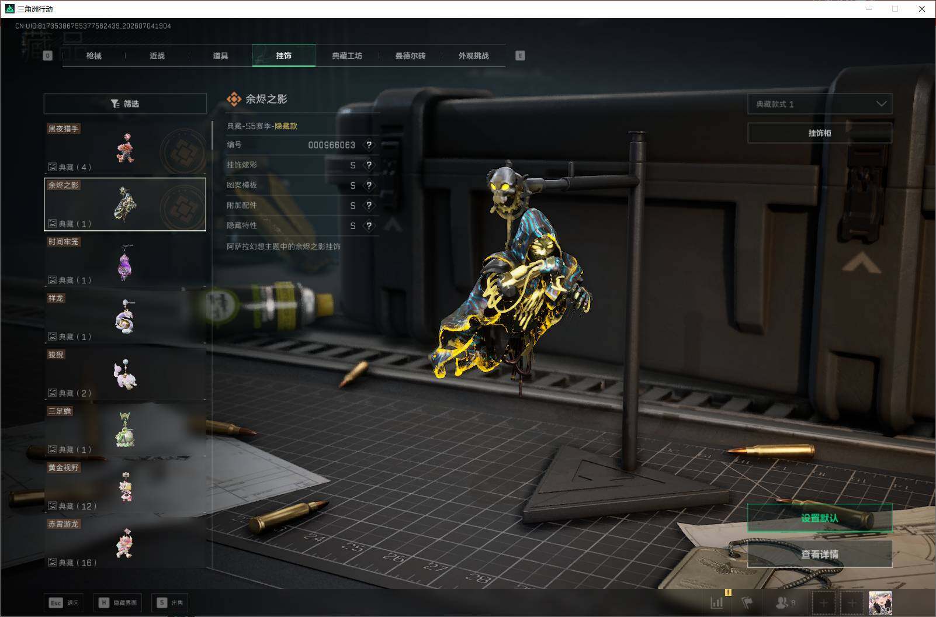Switch to the 枪械 tab
Viewport: 936px width, 617px height.
pos(93,56)
